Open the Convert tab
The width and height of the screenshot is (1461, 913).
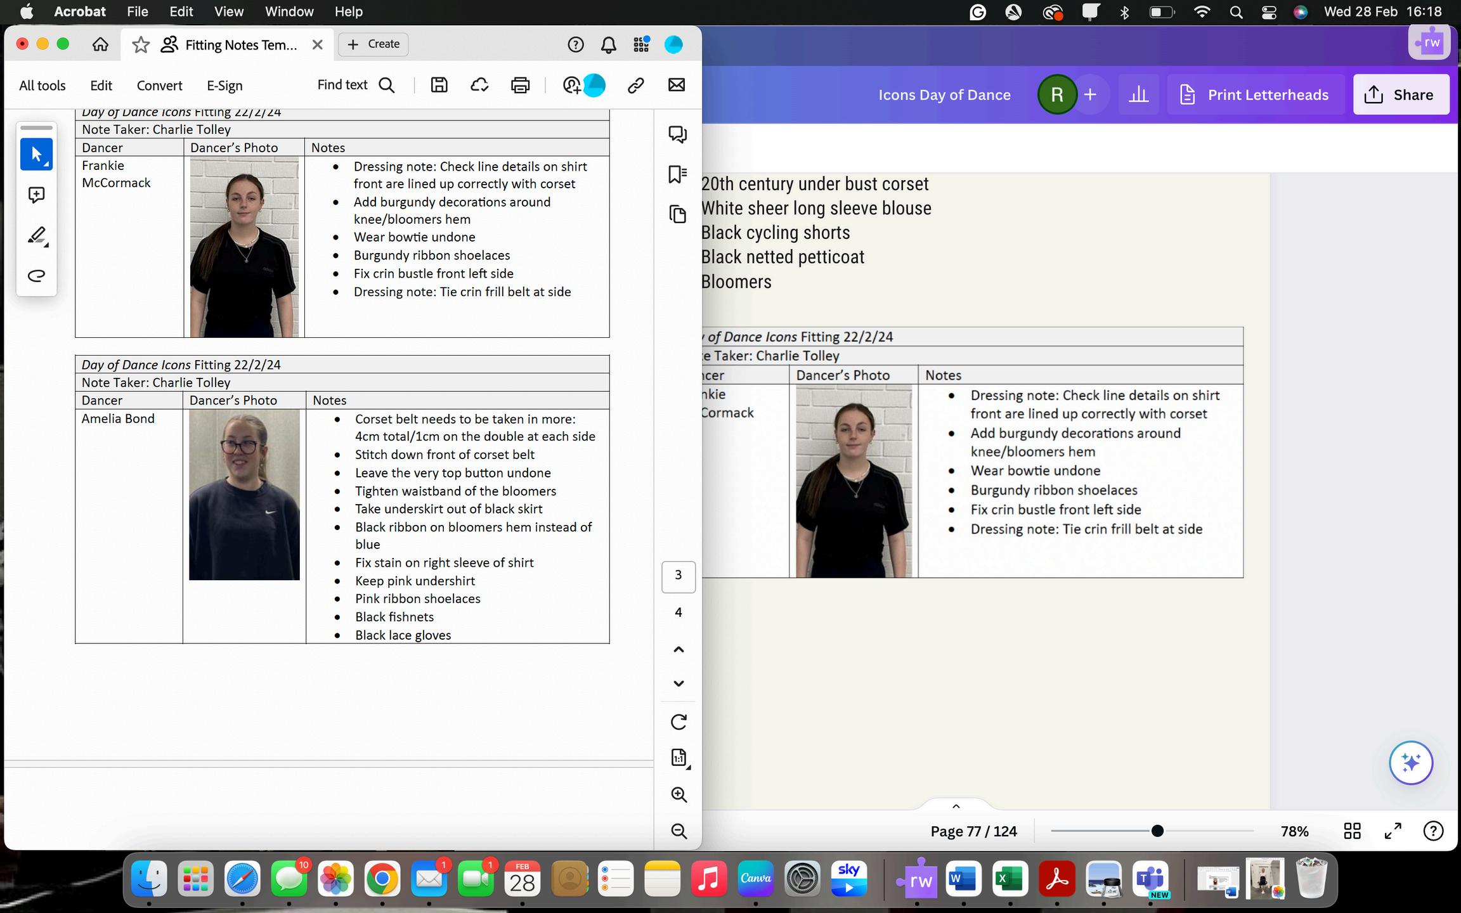point(159,86)
